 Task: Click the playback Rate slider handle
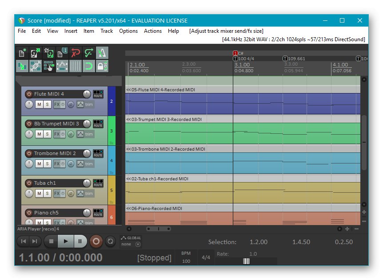[x=246, y=261]
